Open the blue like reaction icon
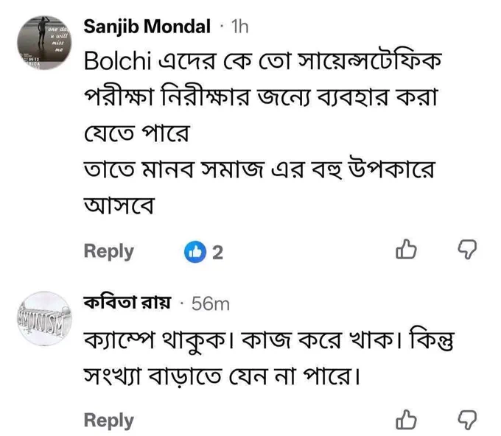501x436 pixels. [x=195, y=252]
